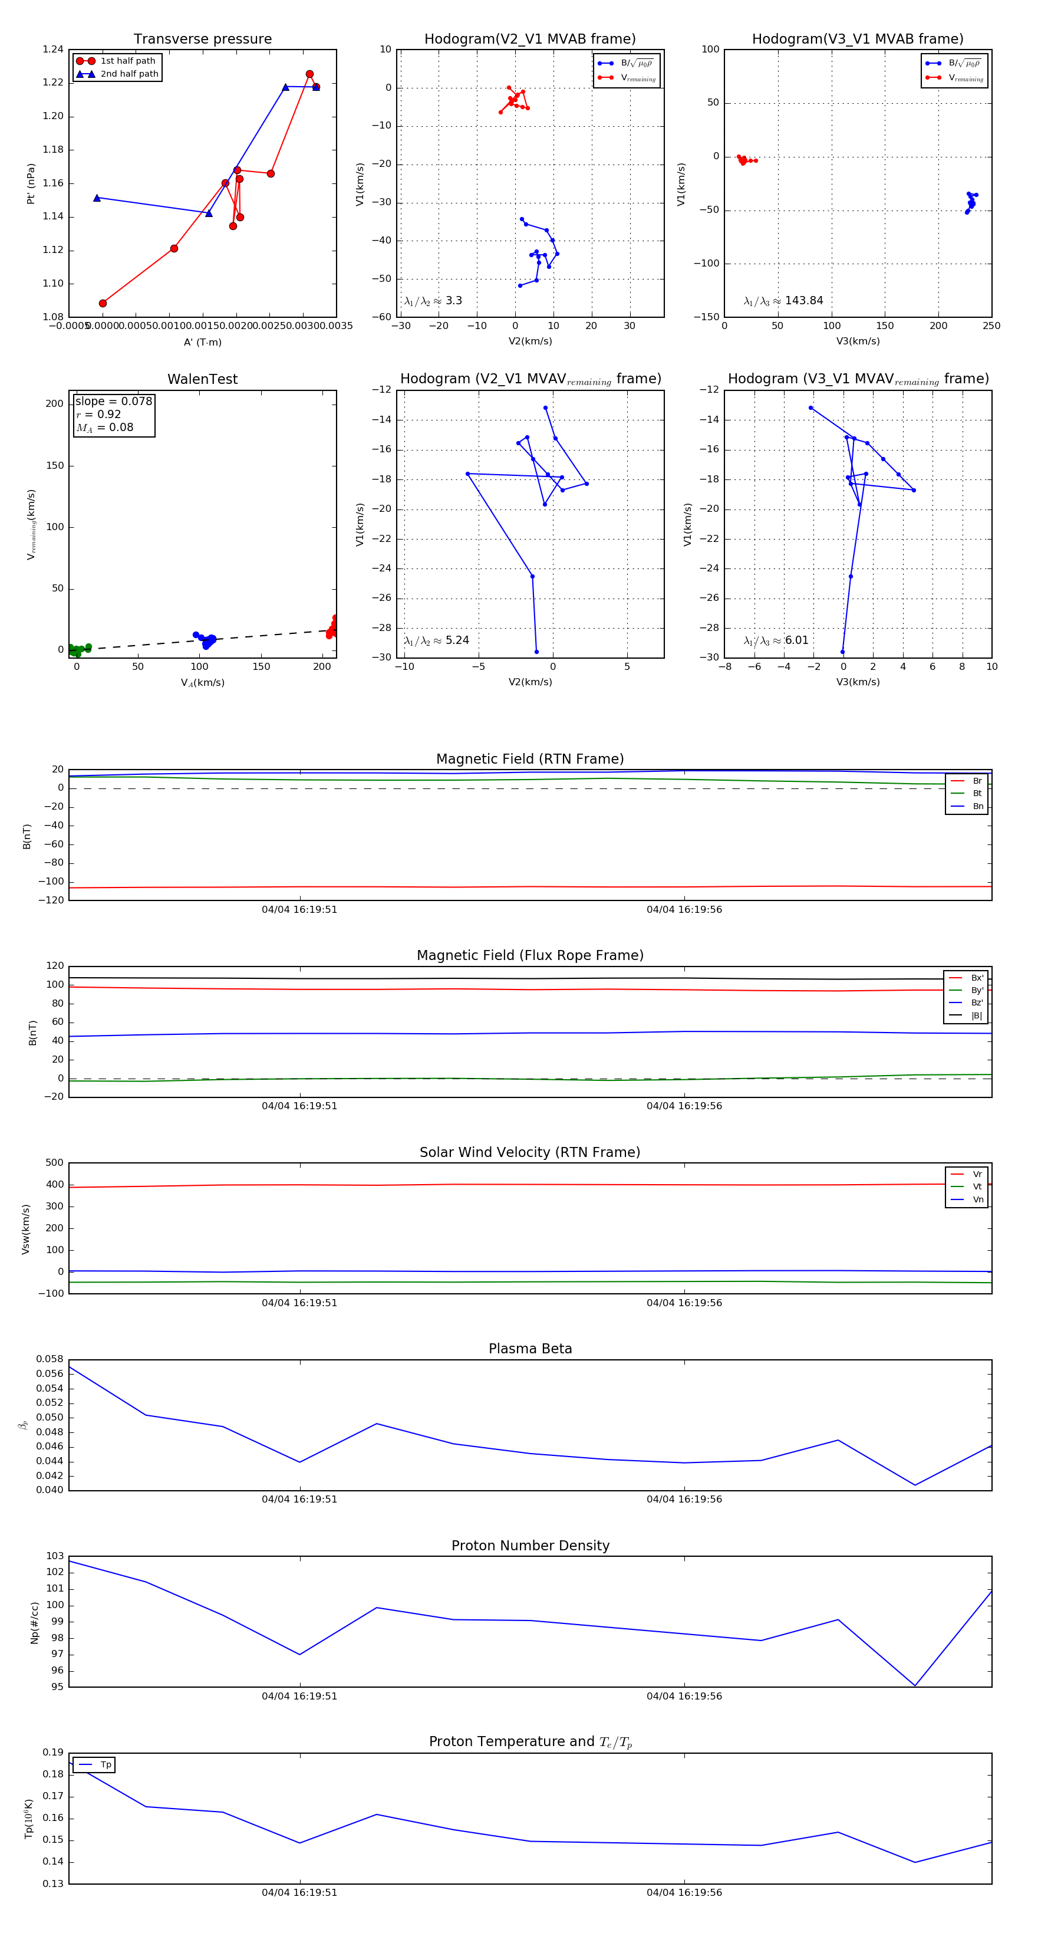Viewport: 1061px width, 1946px height.
Task: Select the 'Vr' legend entry
Action: click(x=967, y=1175)
